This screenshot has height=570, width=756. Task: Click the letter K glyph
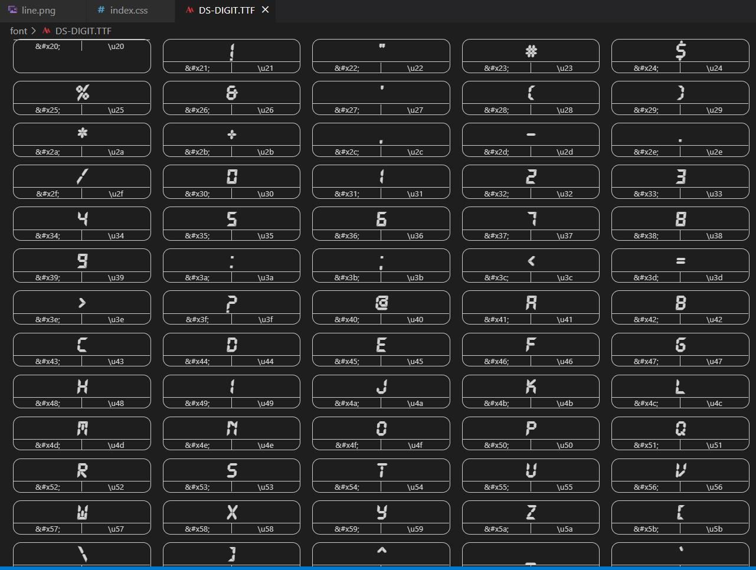(531, 386)
